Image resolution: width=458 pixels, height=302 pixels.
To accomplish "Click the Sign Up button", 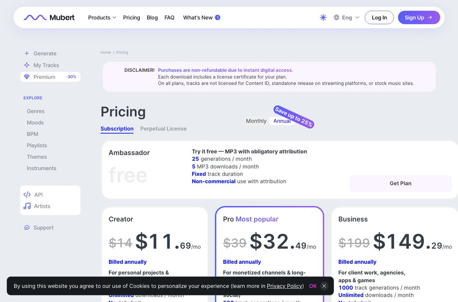I will click(x=419, y=18).
